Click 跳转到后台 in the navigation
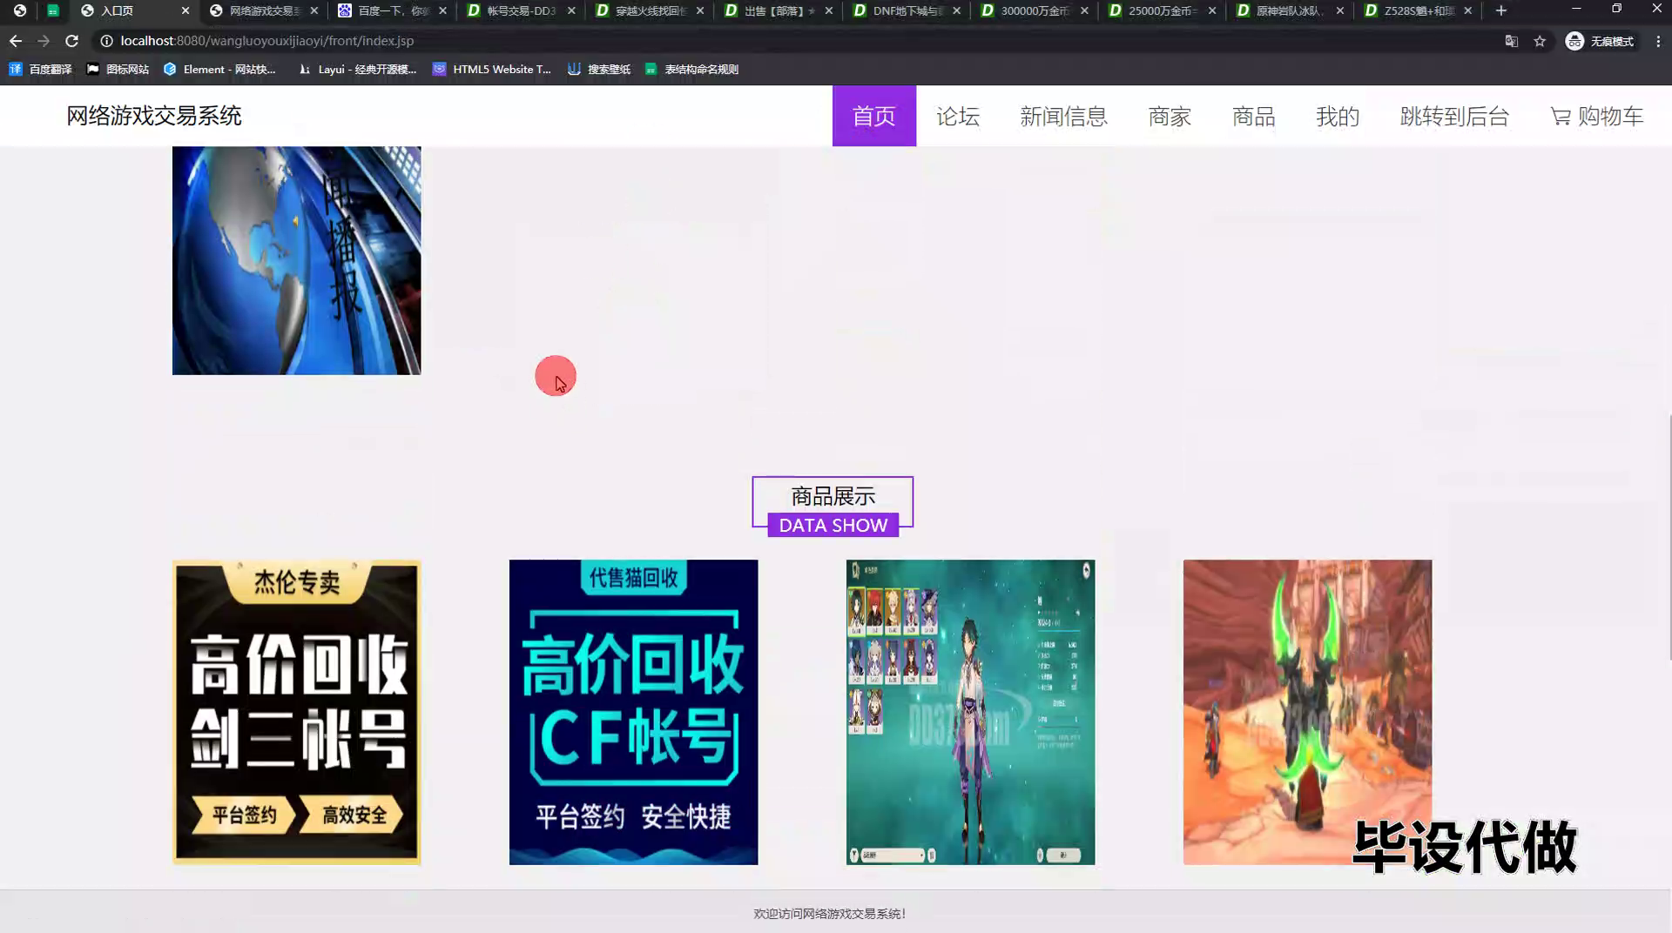The image size is (1672, 933). pos(1454,116)
